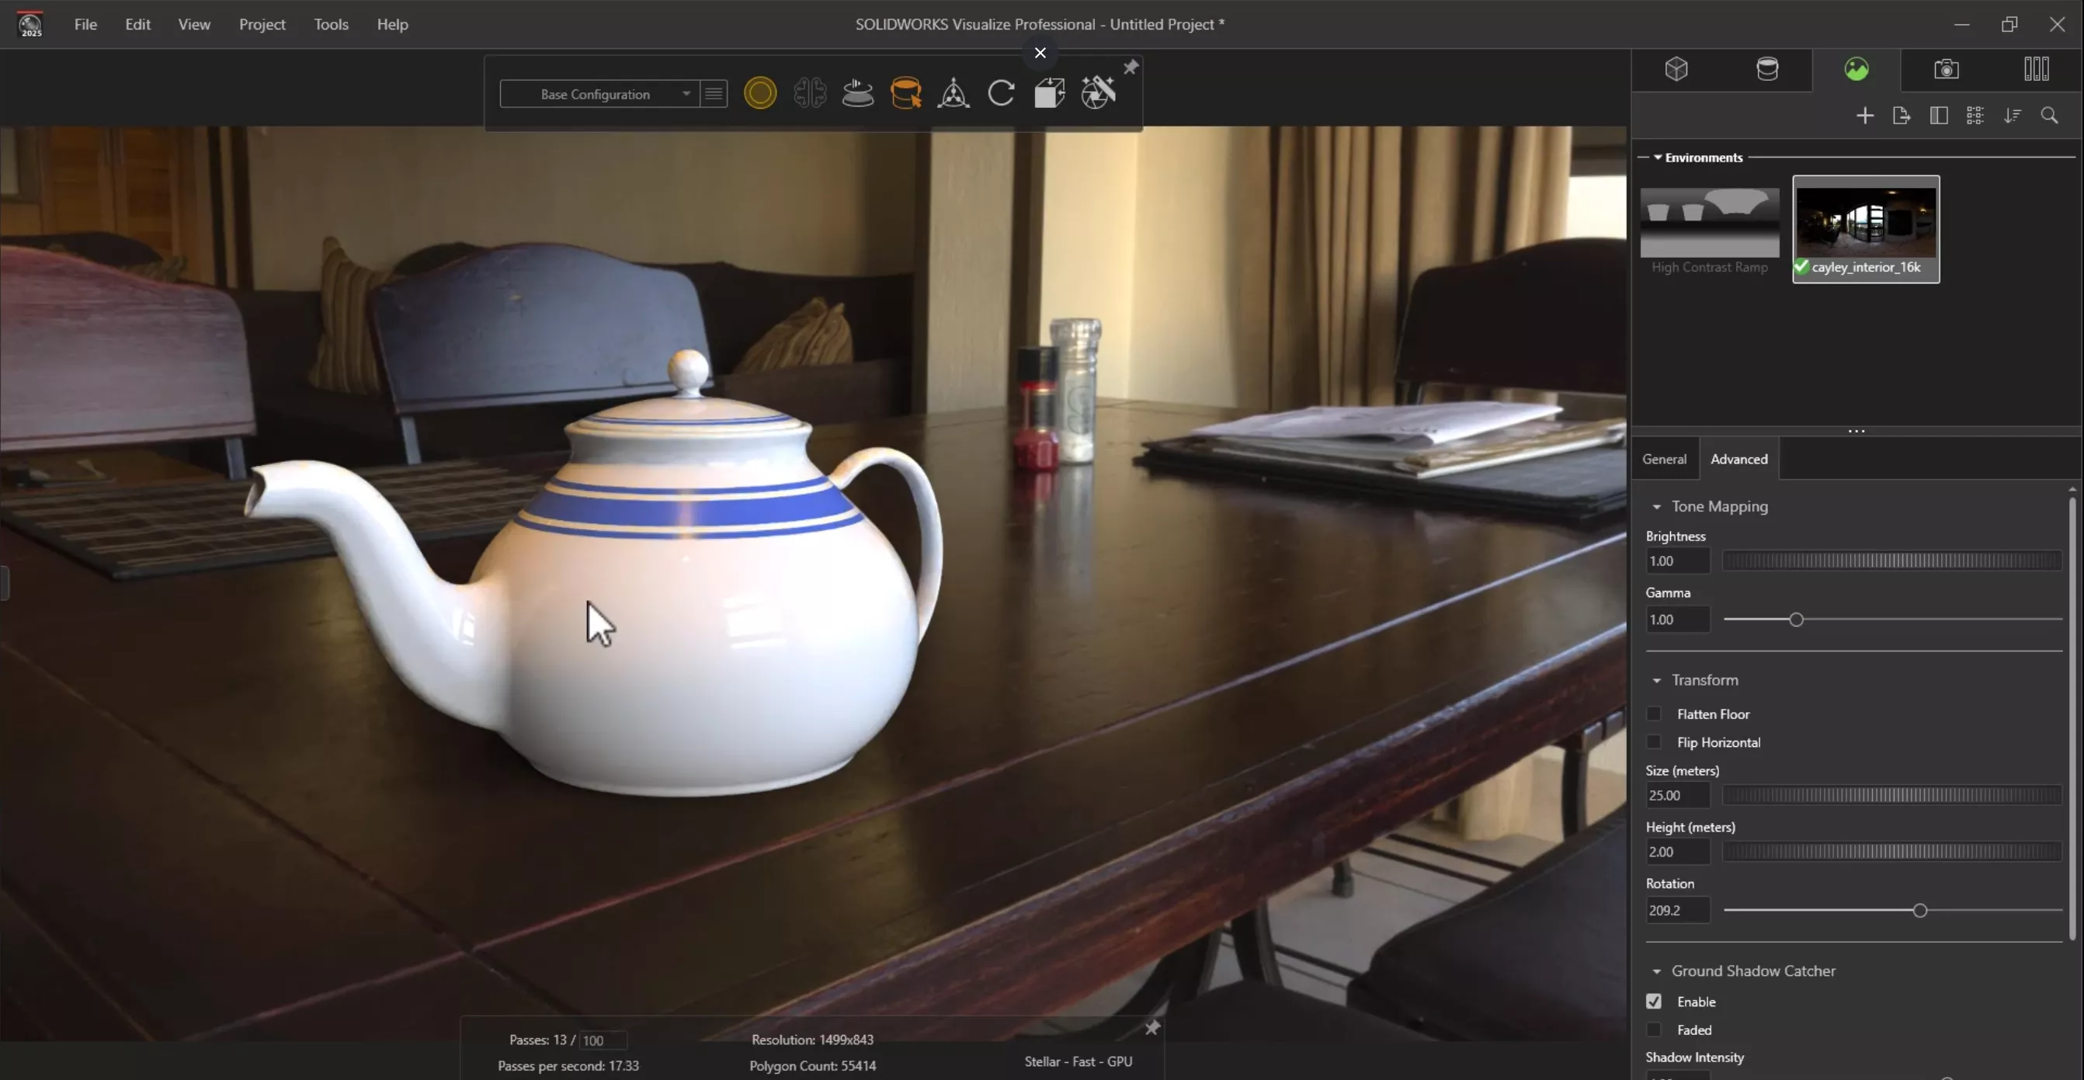
Task: Click the yellow ring render mode icon
Action: 759,93
